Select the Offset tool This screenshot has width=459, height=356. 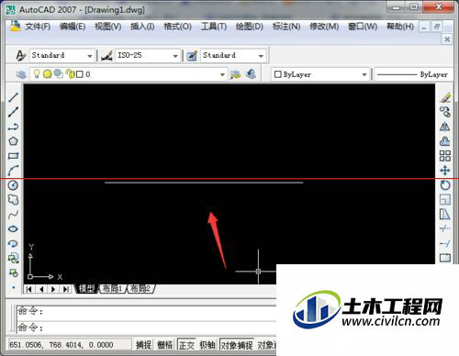click(x=445, y=141)
